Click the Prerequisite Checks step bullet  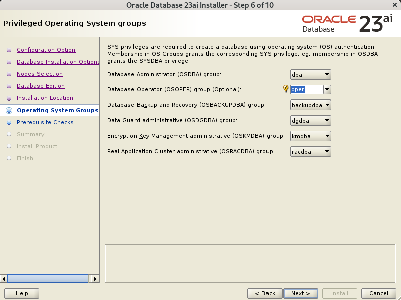(9, 122)
